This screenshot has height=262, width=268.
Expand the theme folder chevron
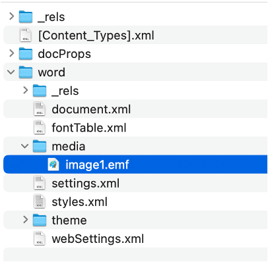pyautogui.click(x=26, y=219)
